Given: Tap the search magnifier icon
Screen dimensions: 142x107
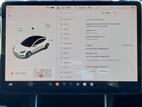Looking at the screenshot, I should point(61,13).
